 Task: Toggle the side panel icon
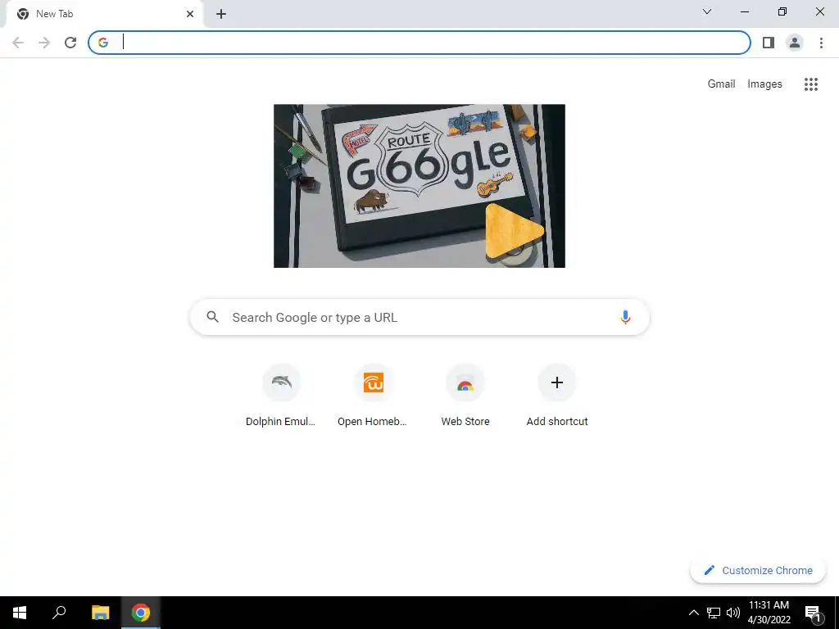(769, 43)
